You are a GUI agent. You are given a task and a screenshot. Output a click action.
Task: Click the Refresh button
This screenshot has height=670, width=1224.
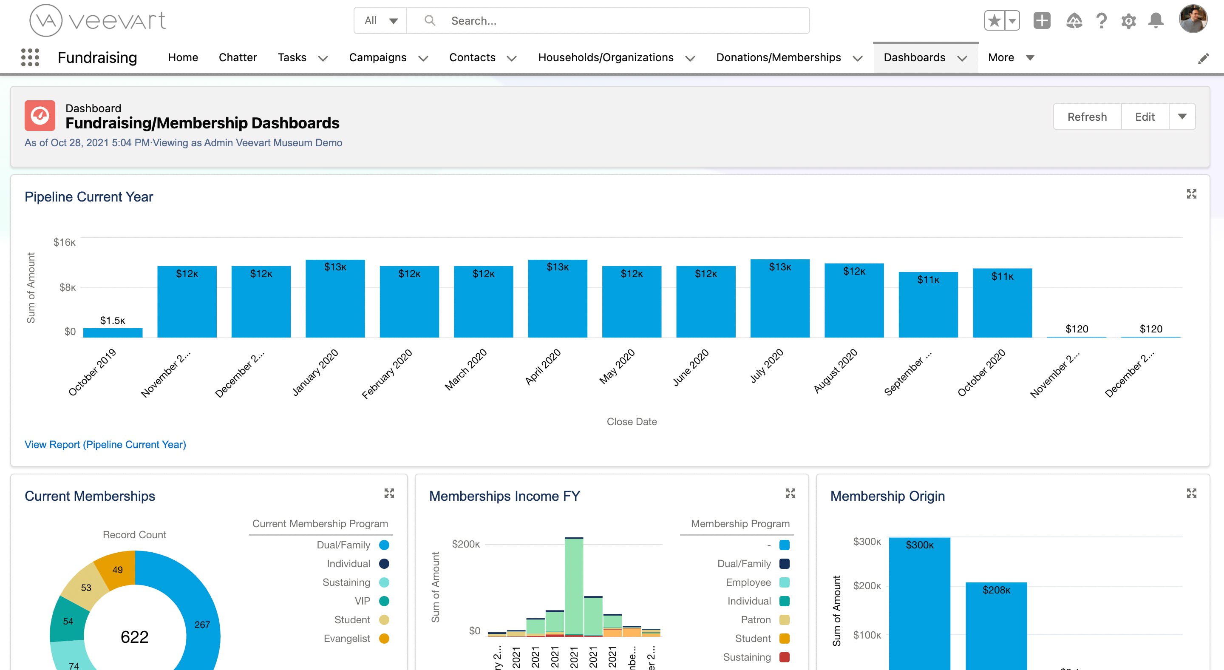point(1087,116)
